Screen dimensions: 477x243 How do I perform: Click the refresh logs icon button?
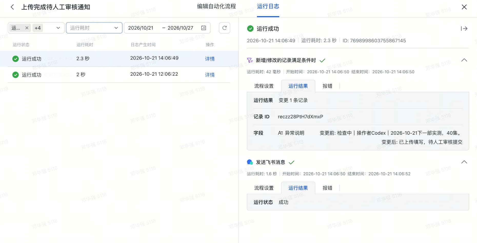tap(224, 28)
